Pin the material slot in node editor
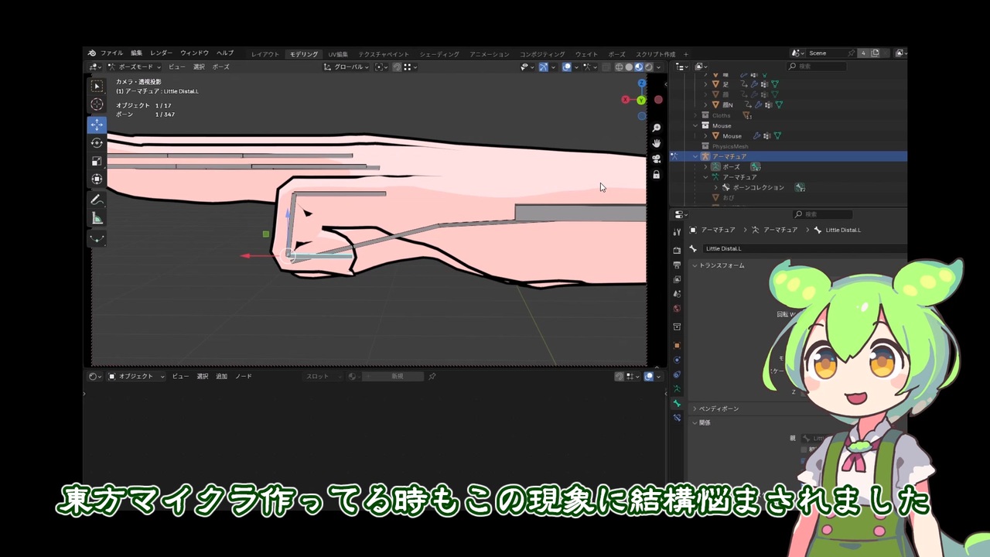This screenshot has height=557, width=990. (432, 377)
